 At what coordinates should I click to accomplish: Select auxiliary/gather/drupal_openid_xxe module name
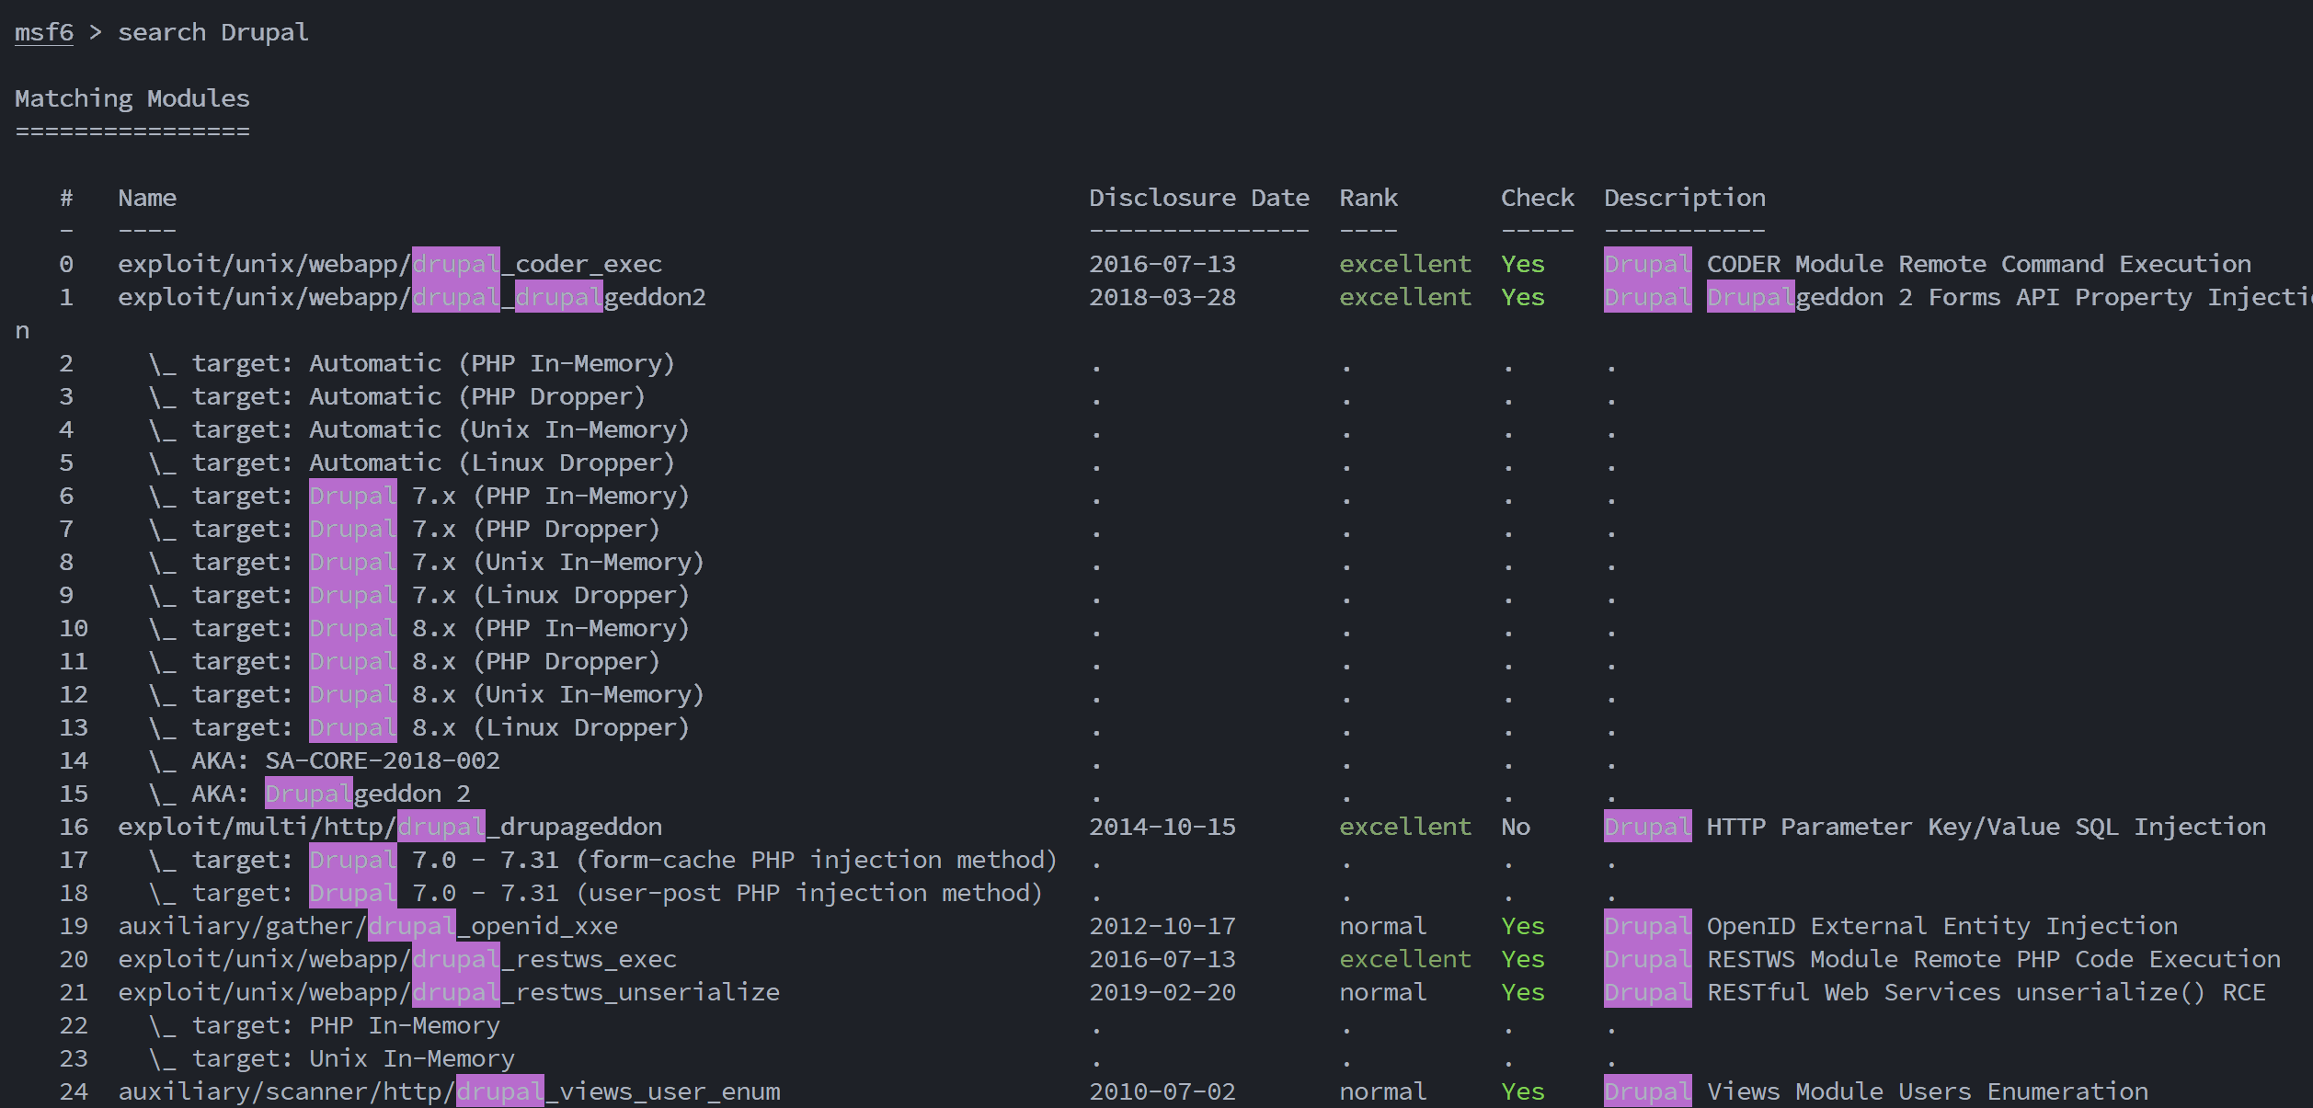(x=367, y=926)
